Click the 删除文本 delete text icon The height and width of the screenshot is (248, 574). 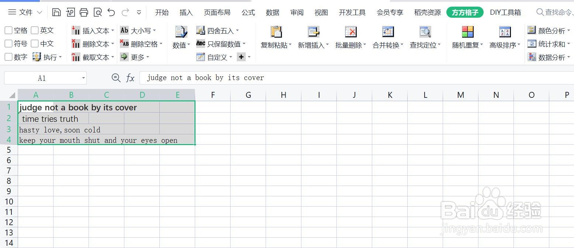click(76, 44)
